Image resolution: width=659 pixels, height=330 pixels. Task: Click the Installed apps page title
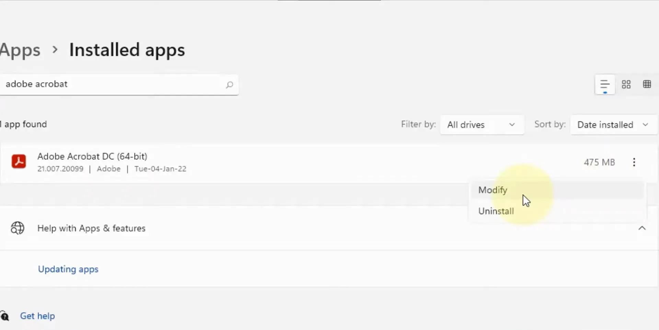[127, 50]
